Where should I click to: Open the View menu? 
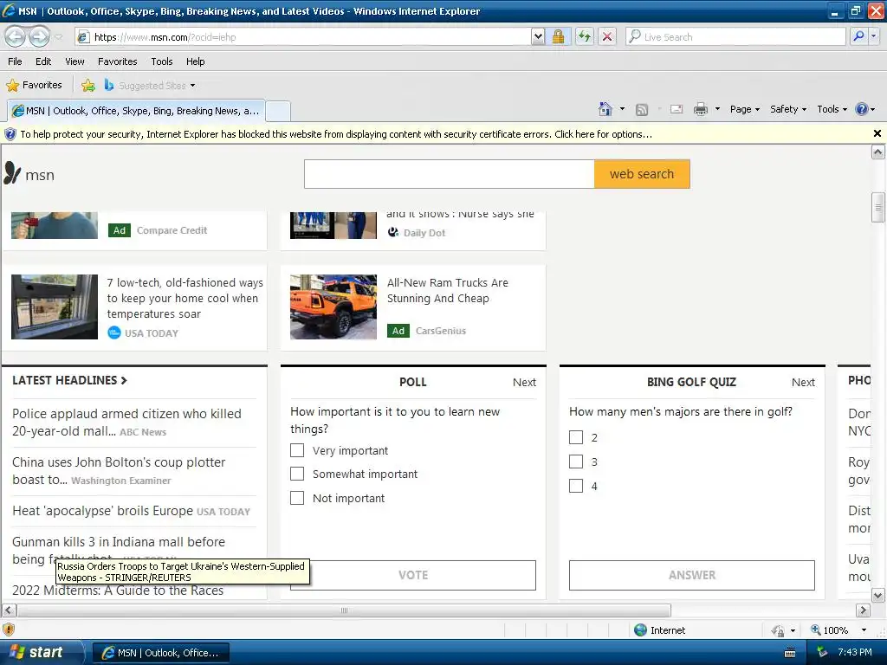click(x=74, y=61)
